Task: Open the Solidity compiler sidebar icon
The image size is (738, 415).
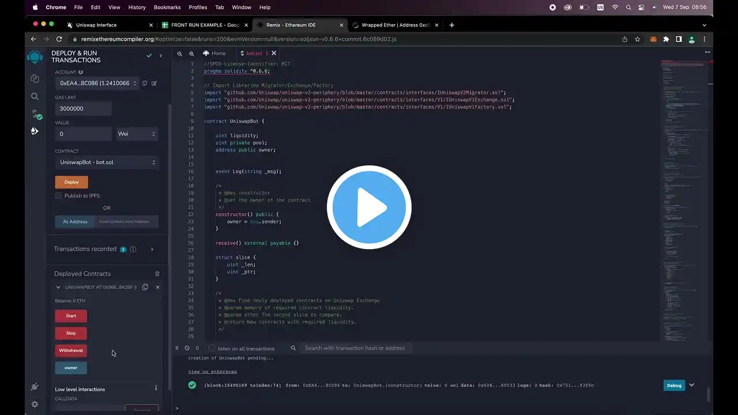Action: pyautogui.click(x=35, y=114)
